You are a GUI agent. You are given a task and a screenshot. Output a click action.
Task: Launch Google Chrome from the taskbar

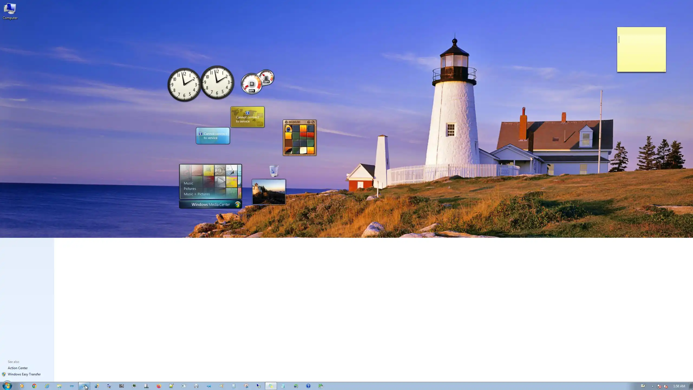pyautogui.click(x=34, y=386)
